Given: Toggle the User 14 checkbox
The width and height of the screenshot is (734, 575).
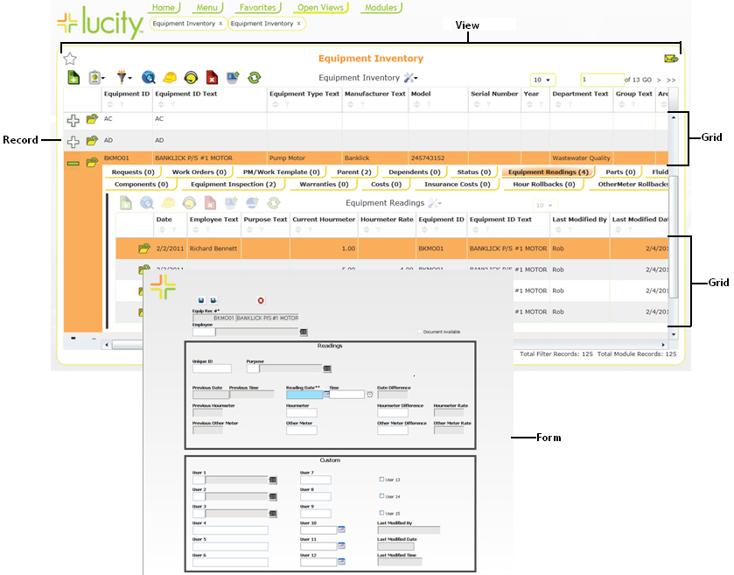Looking at the screenshot, I should point(382,496).
